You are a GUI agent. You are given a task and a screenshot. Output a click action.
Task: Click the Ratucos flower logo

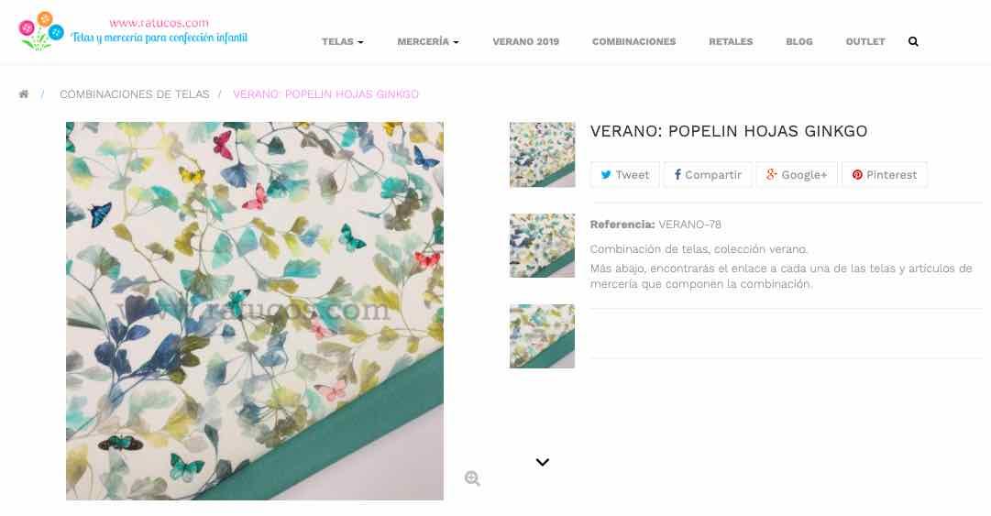coord(42,30)
